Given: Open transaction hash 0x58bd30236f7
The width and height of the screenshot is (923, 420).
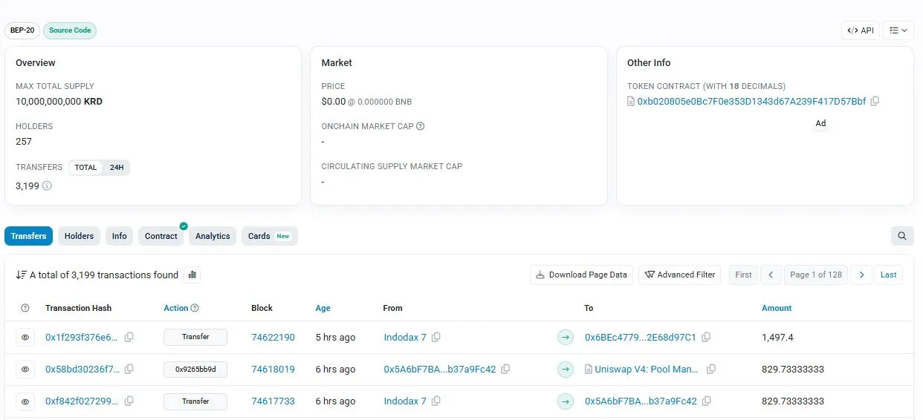Looking at the screenshot, I should [82, 369].
